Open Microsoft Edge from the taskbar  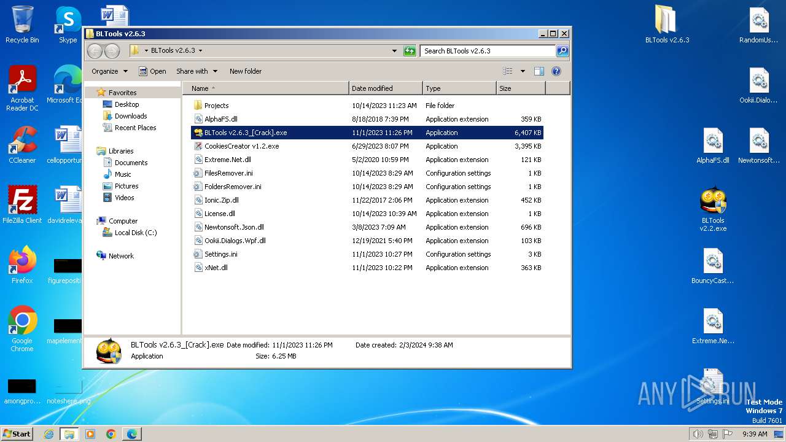click(x=132, y=434)
